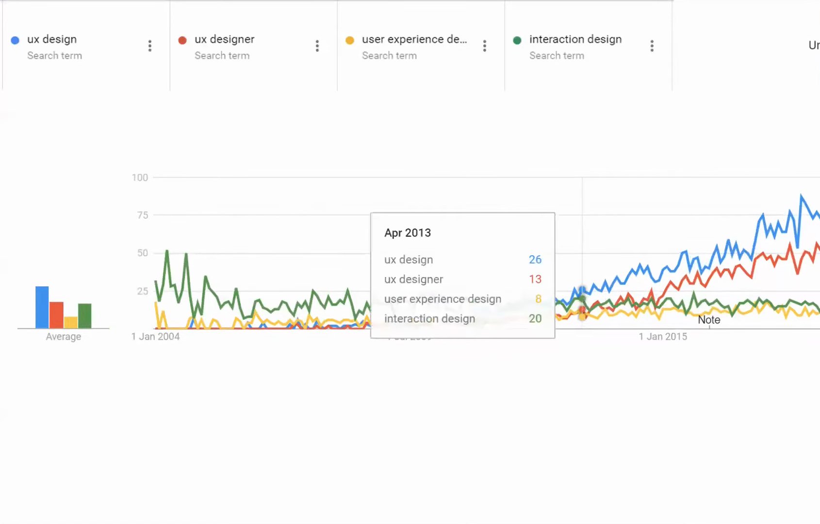Click user experience design value 8 in tooltip
Image resolution: width=820 pixels, height=524 pixels.
pyautogui.click(x=539, y=299)
